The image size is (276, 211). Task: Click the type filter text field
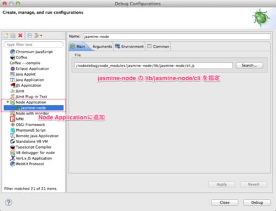34,45
